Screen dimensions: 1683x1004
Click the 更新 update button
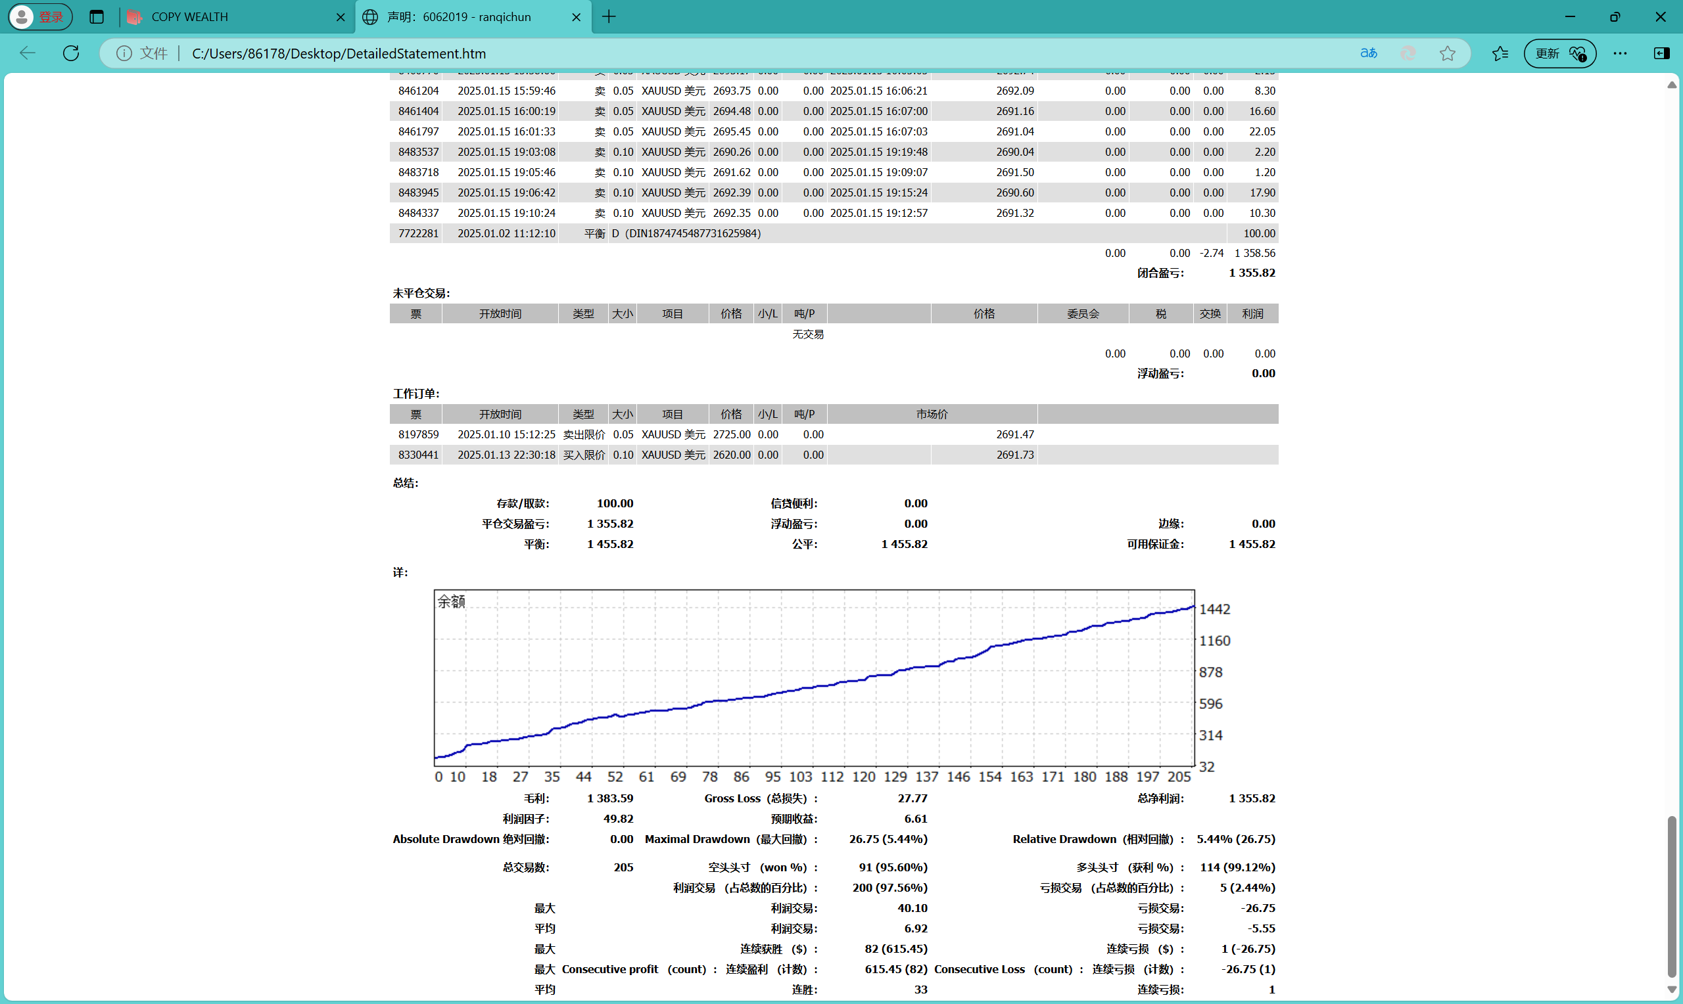1560,53
